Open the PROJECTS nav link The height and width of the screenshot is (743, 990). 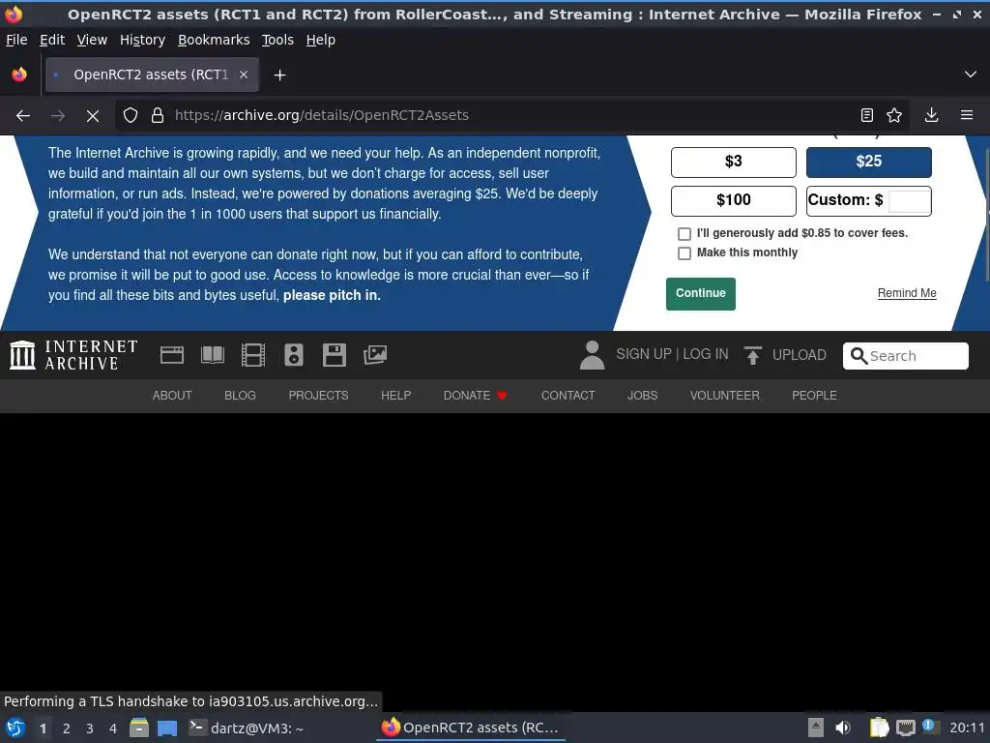coord(318,396)
